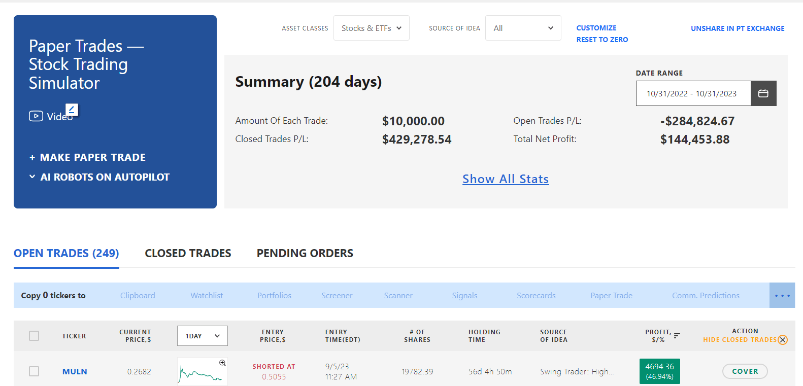
Task: Click the green MULN profit 4694.36 badge
Action: coord(659,371)
